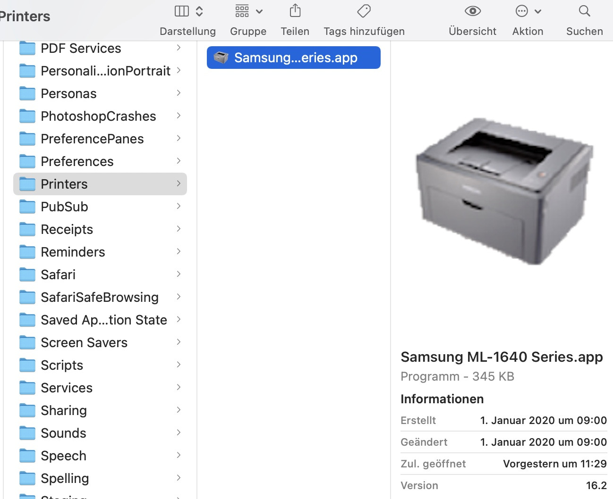This screenshot has width=613, height=499.
Task: Select the Reminders folder name
Action: tap(73, 252)
